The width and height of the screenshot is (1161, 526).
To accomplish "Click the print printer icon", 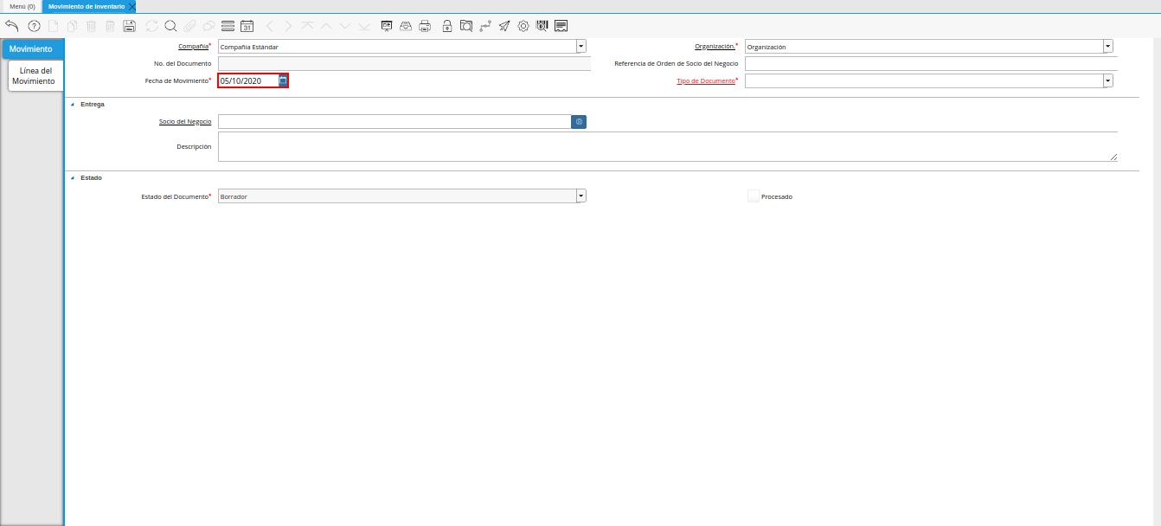I will click(425, 26).
